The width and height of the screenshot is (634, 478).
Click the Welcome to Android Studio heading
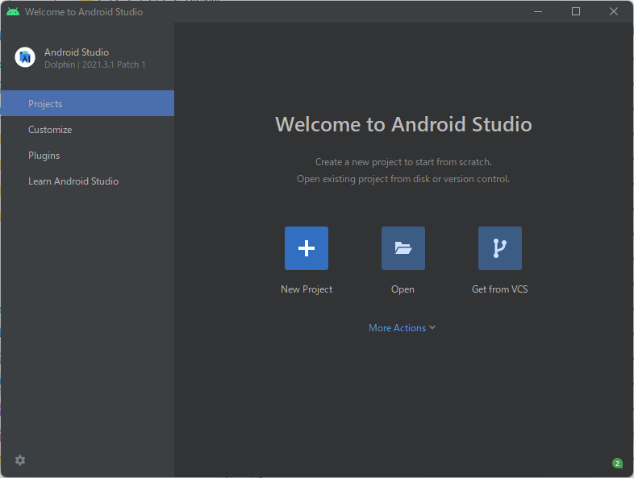point(403,124)
